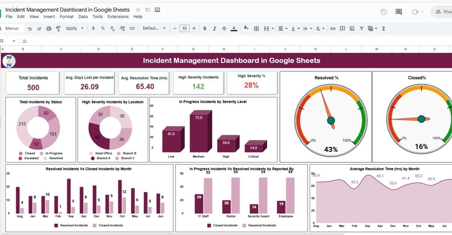Click the Share button

coord(443,12)
